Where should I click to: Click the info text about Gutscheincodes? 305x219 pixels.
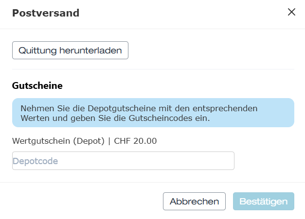tap(139, 113)
